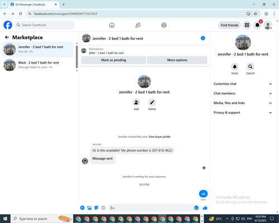Bookmark this page with star icon

point(256,13)
